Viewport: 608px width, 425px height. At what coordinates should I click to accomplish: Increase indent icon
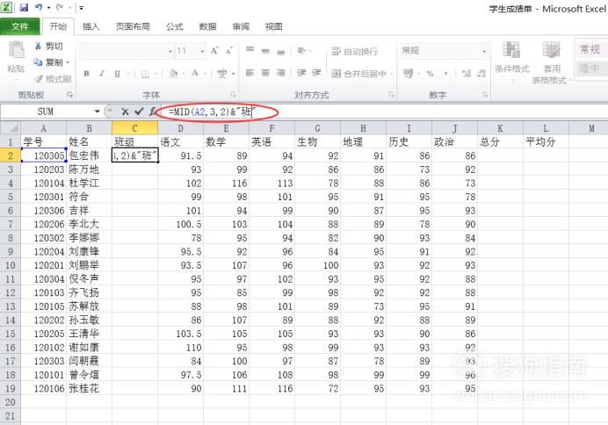click(316, 73)
